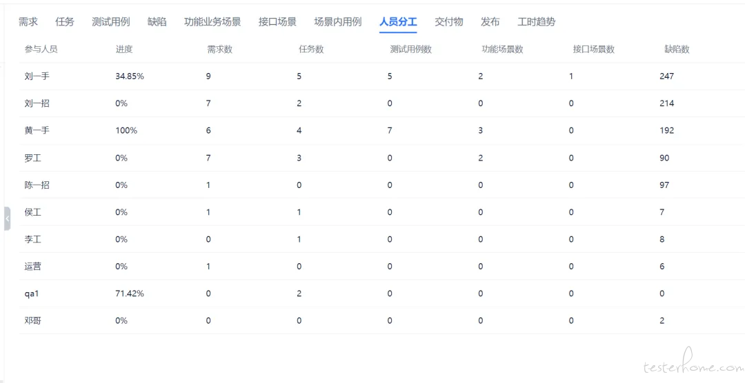Click 运营's defect count 6
Screen dimensions: 745x383
[662, 267]
